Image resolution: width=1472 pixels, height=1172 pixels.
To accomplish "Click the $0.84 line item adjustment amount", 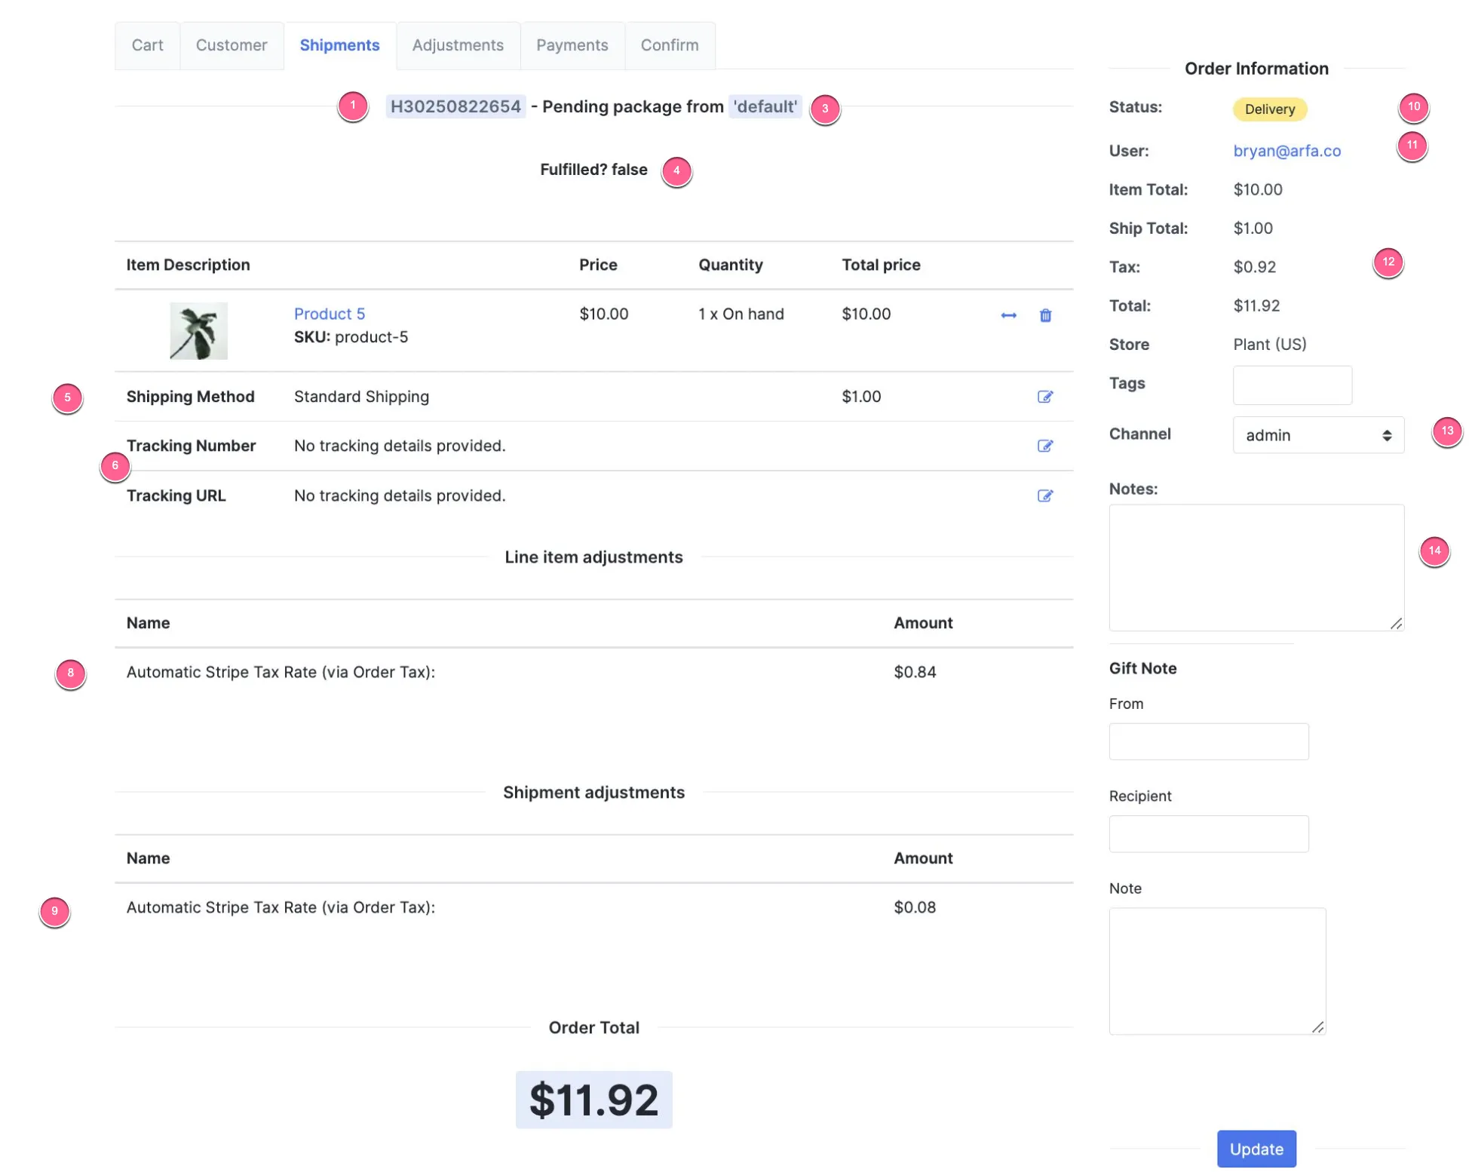I will pos(915,672).
